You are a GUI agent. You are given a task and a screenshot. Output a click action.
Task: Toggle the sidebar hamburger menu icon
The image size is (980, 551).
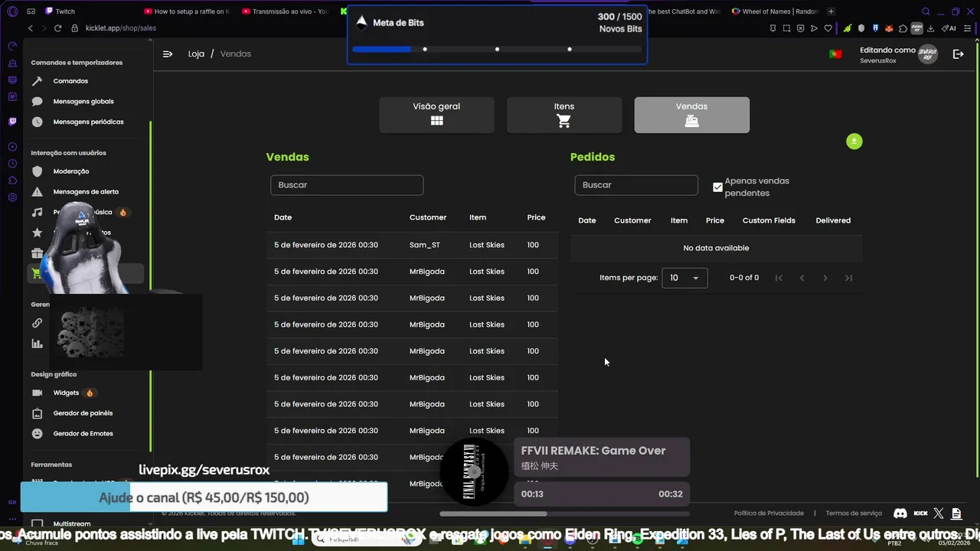coord(168,54)
